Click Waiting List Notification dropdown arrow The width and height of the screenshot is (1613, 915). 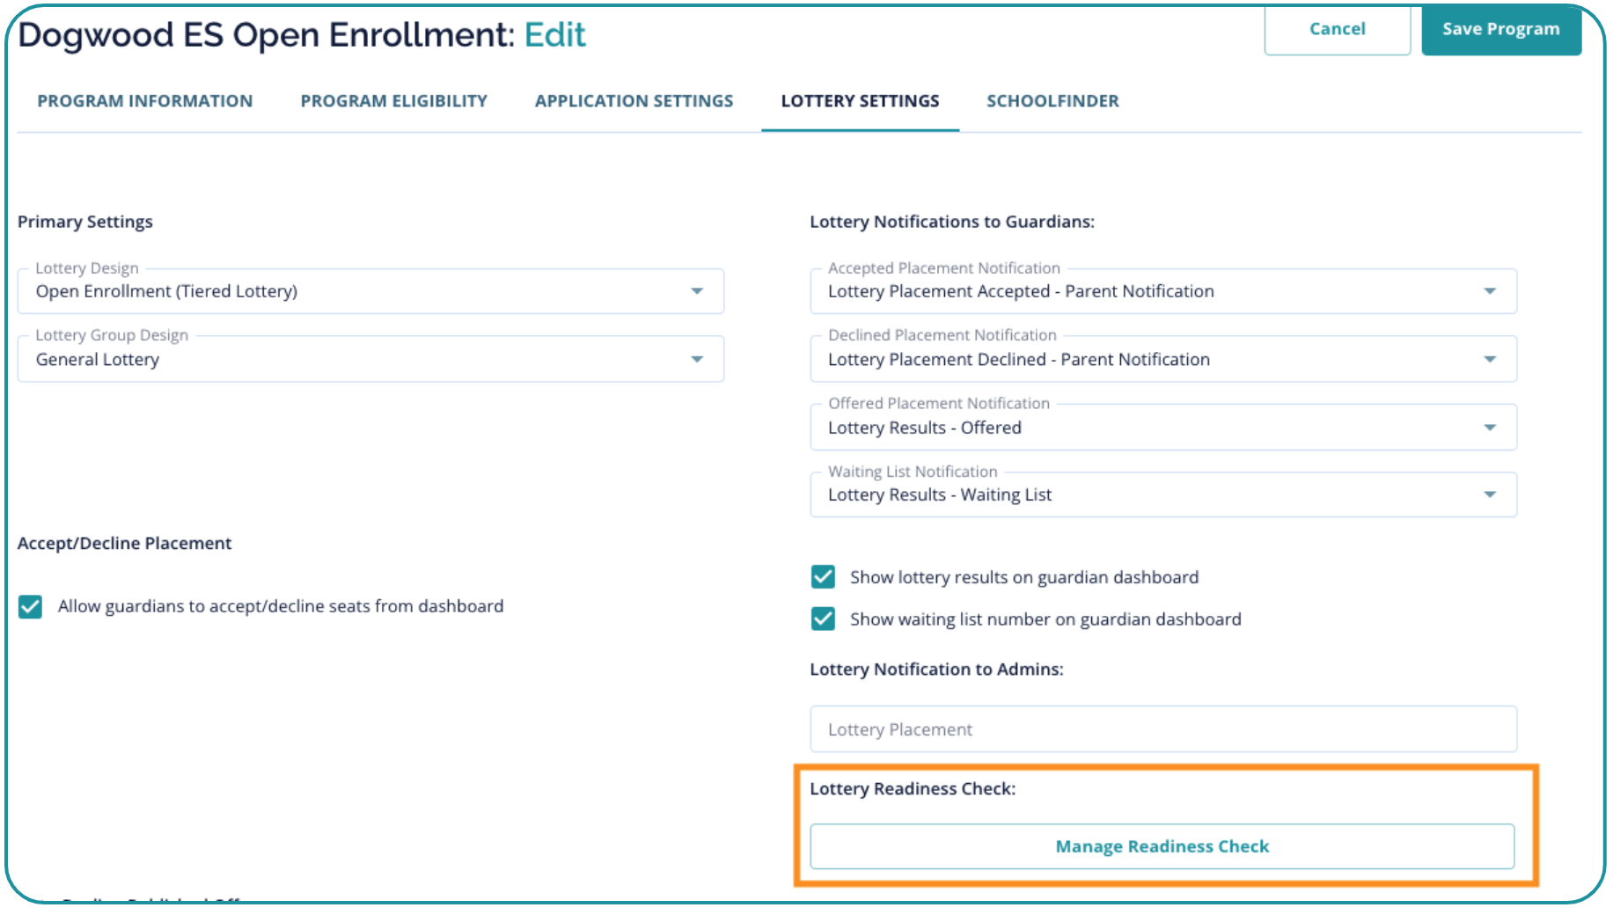click(1489, 494)
